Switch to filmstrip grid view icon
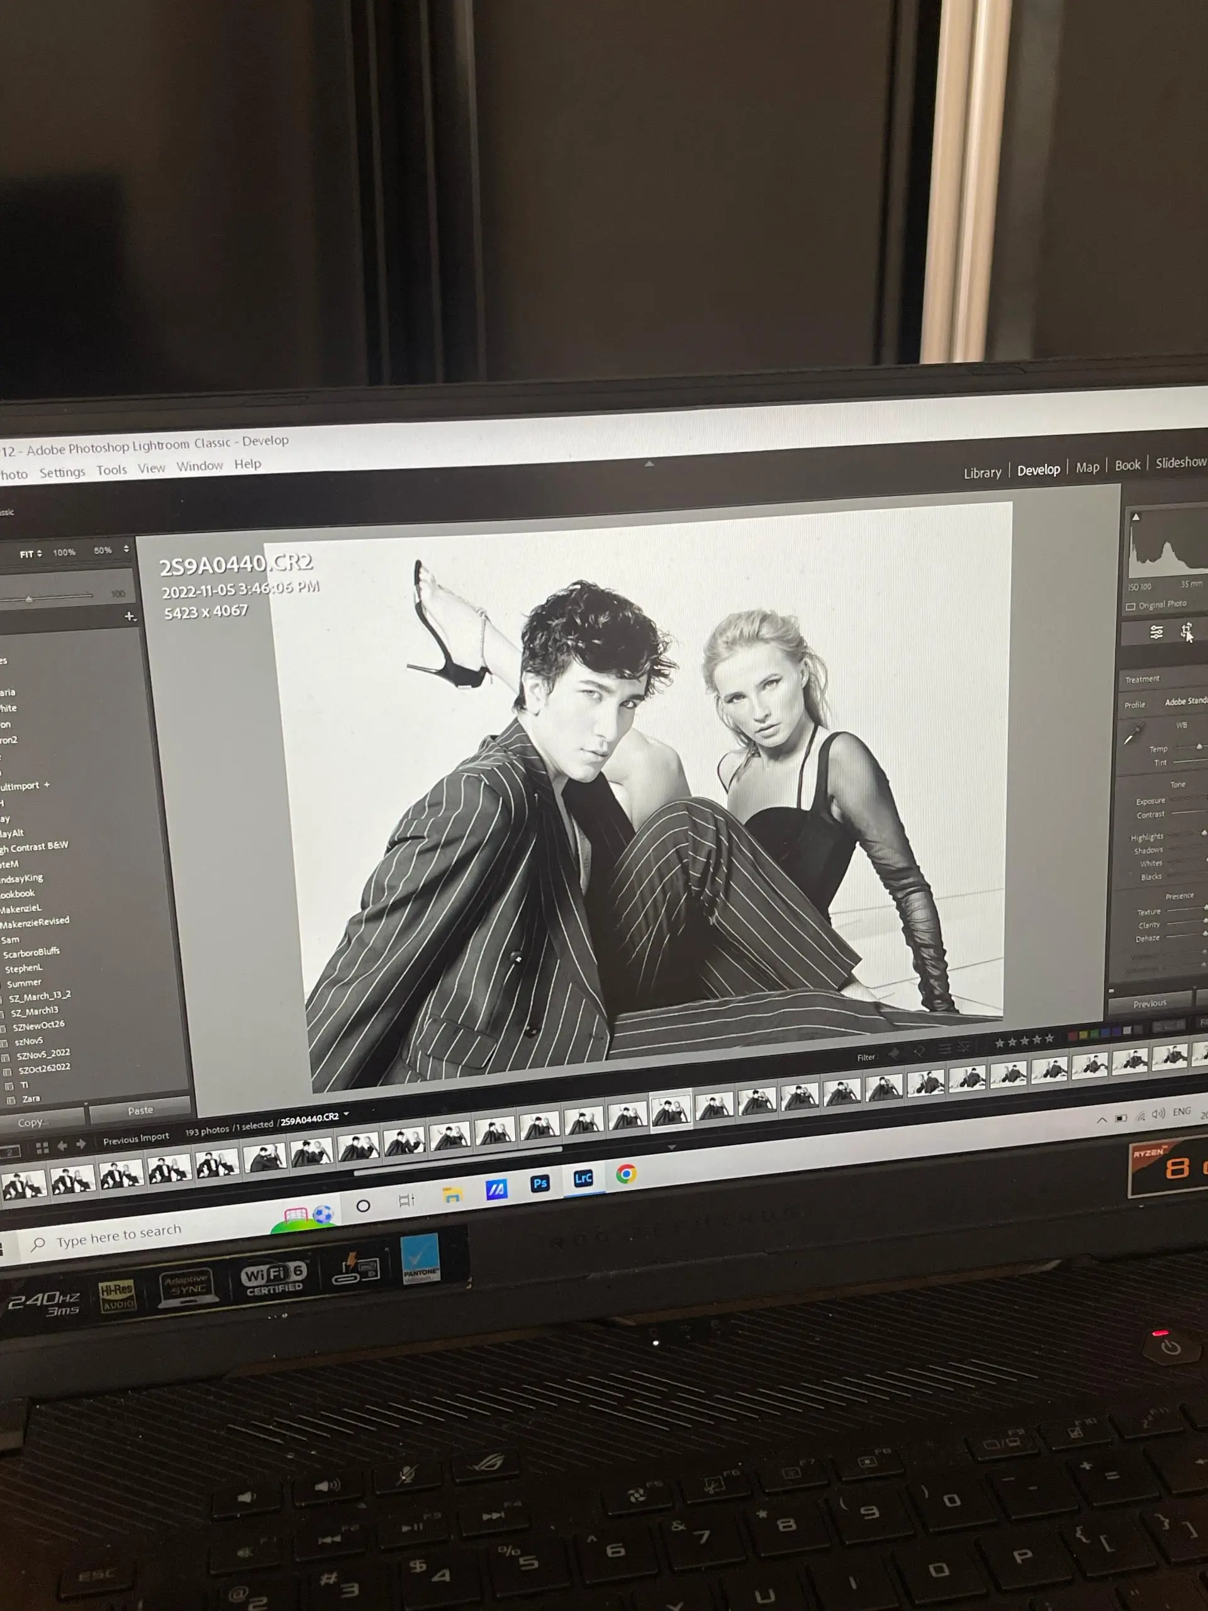The image size is (1208, 1611). [42, 1148]
